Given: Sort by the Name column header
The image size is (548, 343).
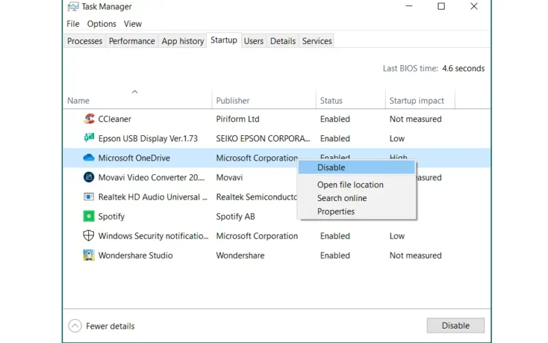Looking at the screenshot, I should (x=138, y=100).
